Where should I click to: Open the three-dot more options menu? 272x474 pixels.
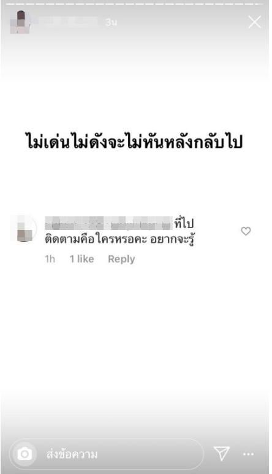click(x=249, y=454)
